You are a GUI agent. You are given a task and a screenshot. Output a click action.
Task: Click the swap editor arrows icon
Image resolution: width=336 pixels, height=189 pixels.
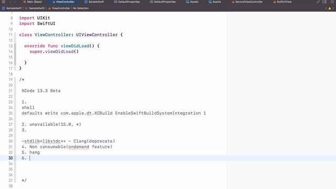[318, 2]
